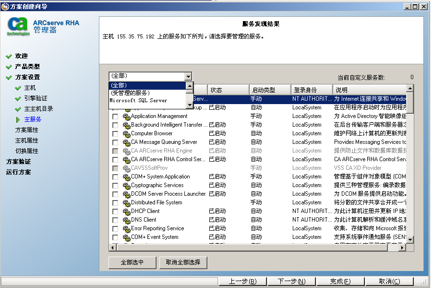
Task: Click service icon for DNS Client
Action: [x=127, y=220]
